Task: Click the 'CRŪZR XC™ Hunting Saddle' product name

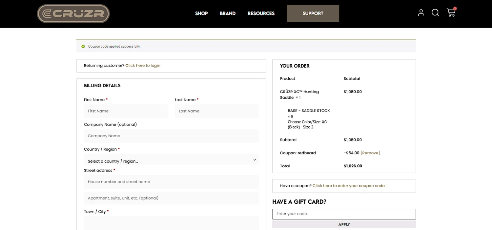Action: pyautogui.click(x=299, y=94)
